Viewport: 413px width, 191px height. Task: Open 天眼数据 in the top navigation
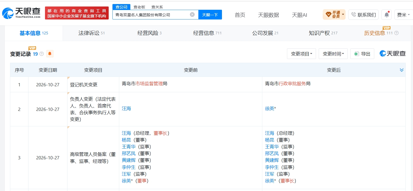(268, 15)
